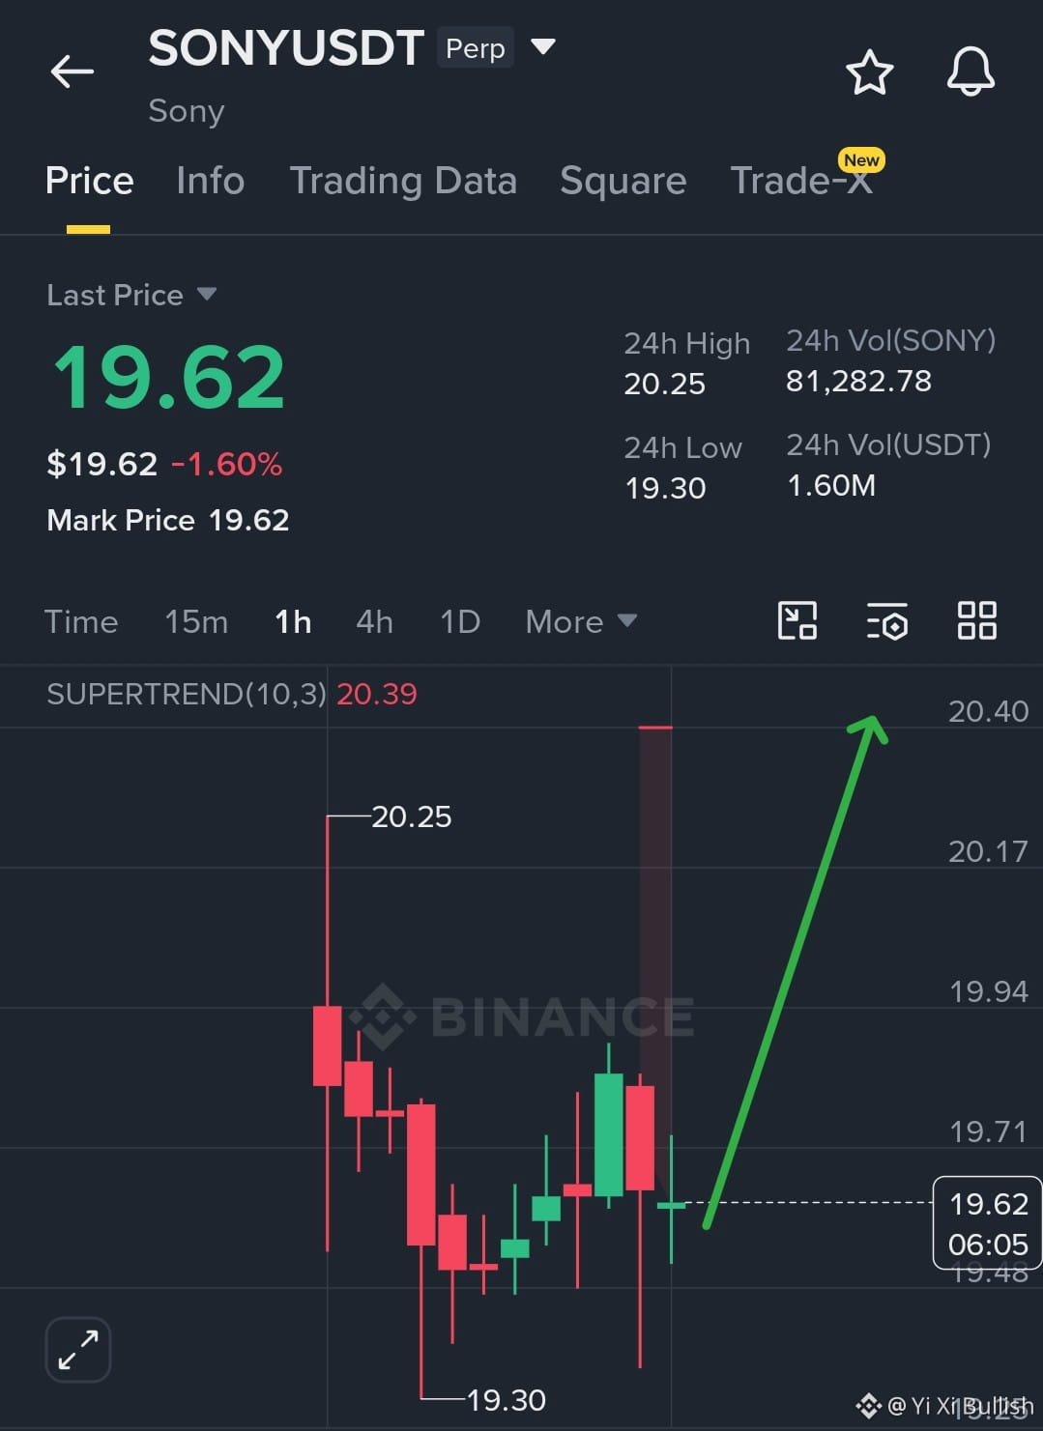Open the multi-chart grid layout icon

[976, 620]
